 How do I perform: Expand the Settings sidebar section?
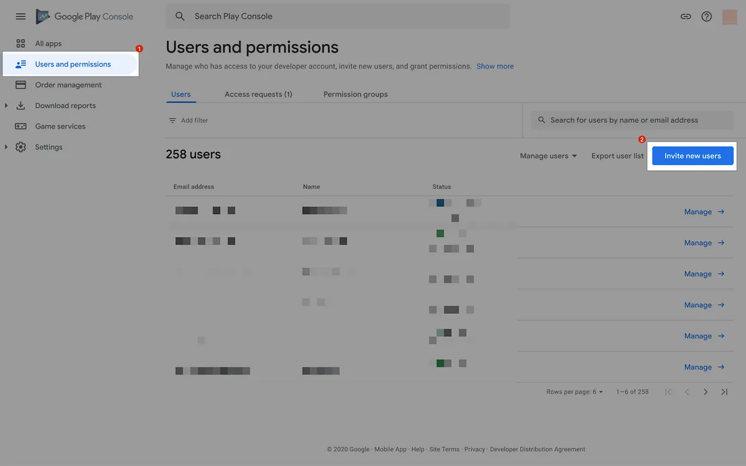(6, 147)
